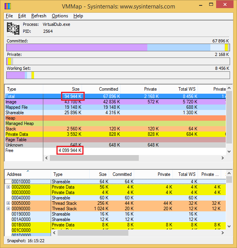Open the File menu
Screen dimensions: 237x248
pos(9,16)
